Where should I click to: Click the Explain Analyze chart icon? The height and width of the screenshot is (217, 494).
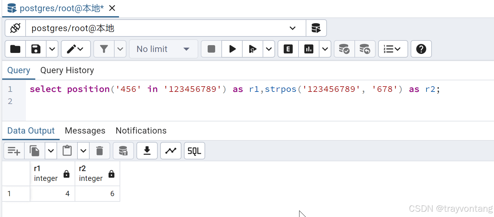click(309, 49)
